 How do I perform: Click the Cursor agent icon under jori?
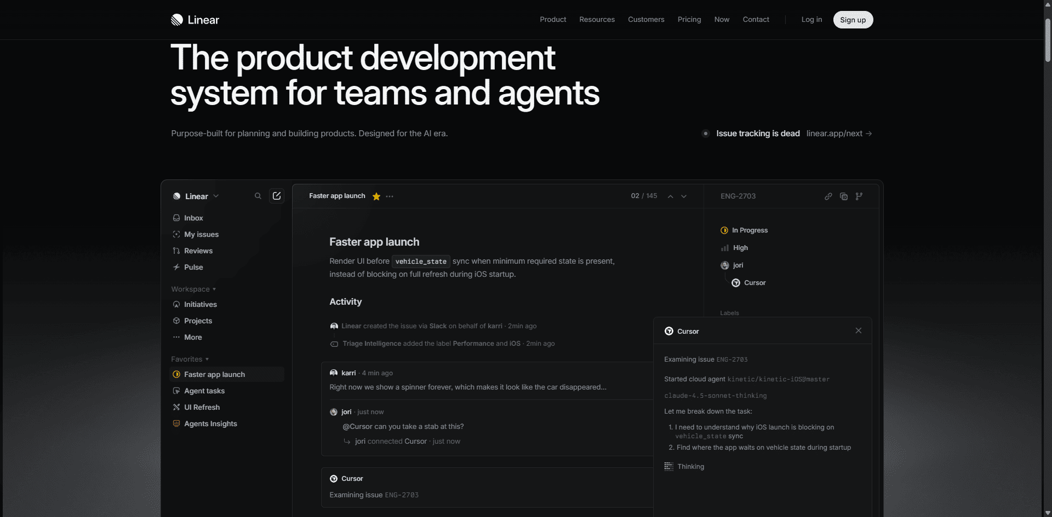click(x=736, y=283)
